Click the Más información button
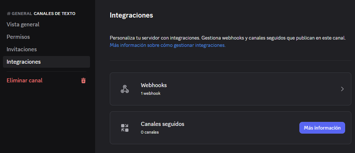 [x=322, y=128]
